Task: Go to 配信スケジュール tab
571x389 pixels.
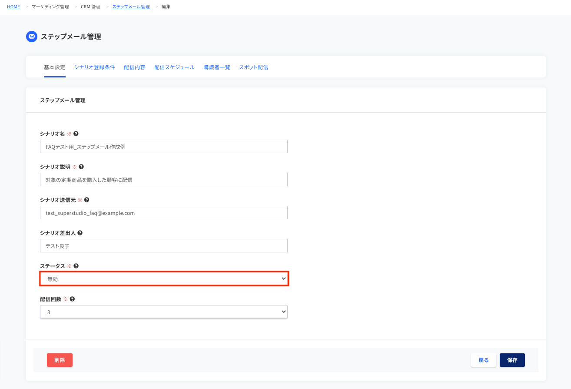Action: pos(174,67)
